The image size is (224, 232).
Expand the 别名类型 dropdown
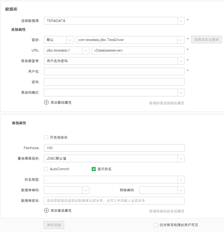click(x=181, y=180)
